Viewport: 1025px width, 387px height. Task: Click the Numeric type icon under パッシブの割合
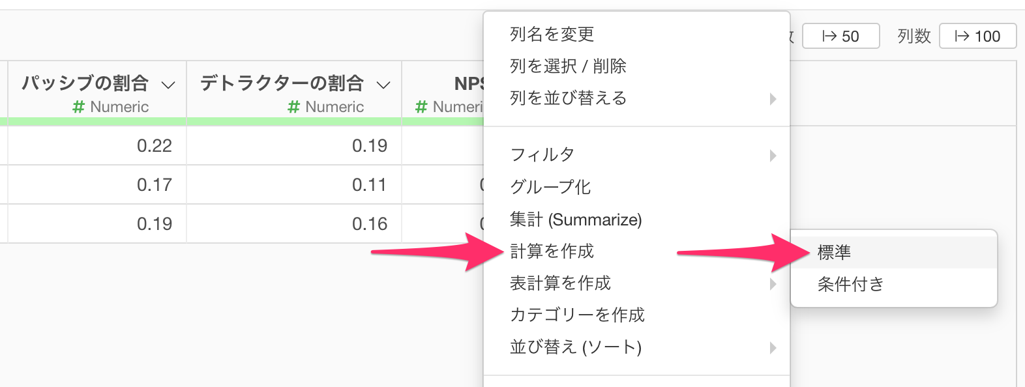pyautogui.click(x=79, y=107)
